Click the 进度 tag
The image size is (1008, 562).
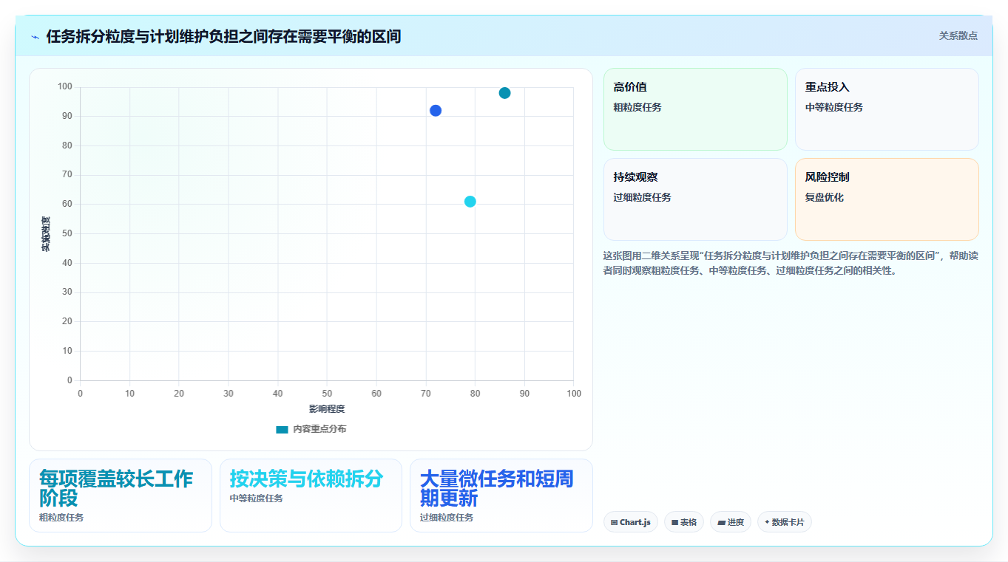pos(731,522)
